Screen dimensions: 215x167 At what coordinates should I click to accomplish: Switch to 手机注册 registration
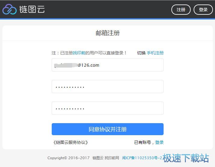tap(155, 53)
